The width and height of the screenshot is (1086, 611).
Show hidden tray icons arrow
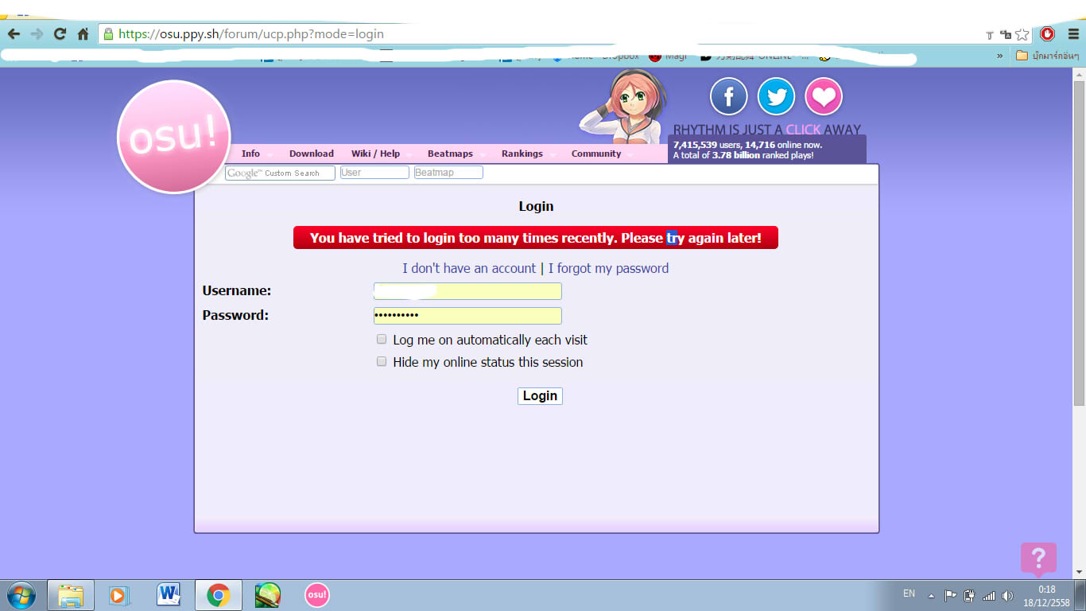pyautogui.click(x=932, y=595)
